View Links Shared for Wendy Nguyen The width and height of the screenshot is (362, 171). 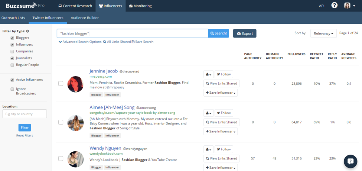222,158
